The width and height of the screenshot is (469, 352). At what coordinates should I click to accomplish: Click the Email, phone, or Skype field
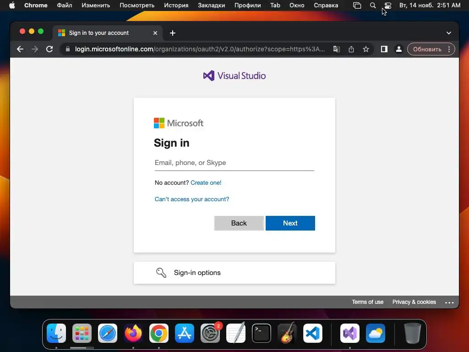click(234, 163)
